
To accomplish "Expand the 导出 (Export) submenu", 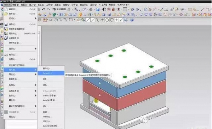I will pyautogui.click(x=21, y=75).
